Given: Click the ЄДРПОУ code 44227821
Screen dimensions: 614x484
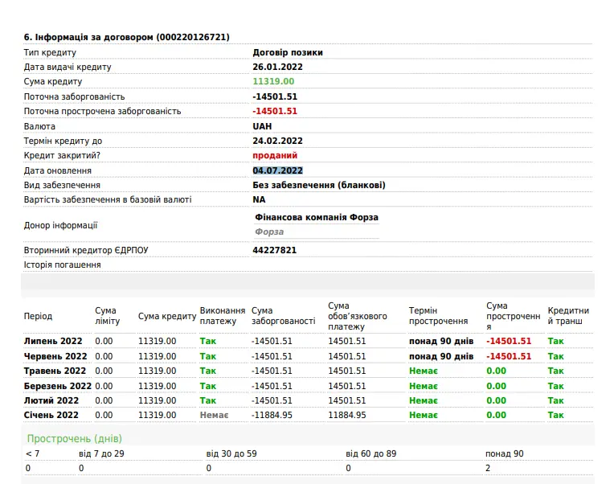Looking at the screenshot, I should [x=275, y=250].
